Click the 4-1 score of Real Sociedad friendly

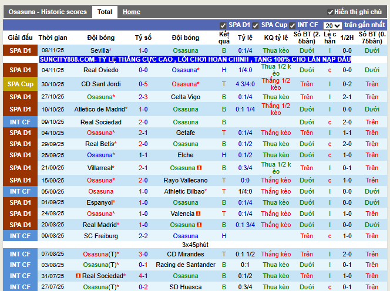(143, 276)
